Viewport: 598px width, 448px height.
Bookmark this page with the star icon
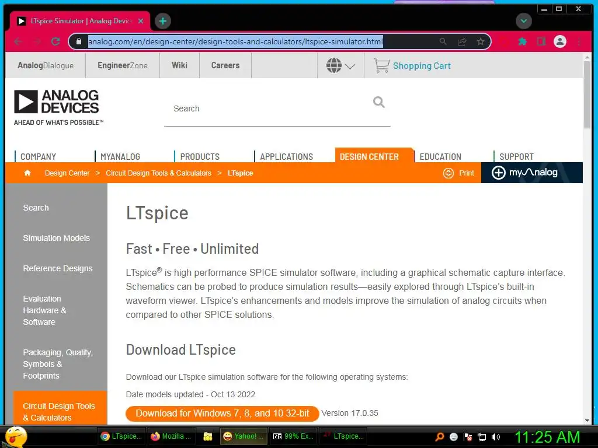(x=481, y=41)
